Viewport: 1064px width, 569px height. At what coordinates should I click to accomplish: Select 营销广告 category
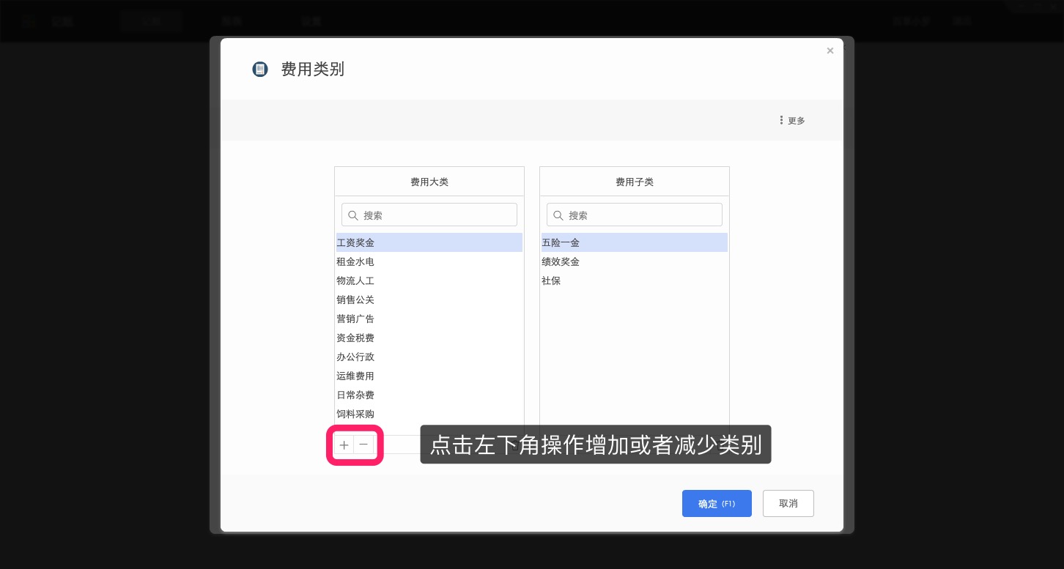coord(429,319)
